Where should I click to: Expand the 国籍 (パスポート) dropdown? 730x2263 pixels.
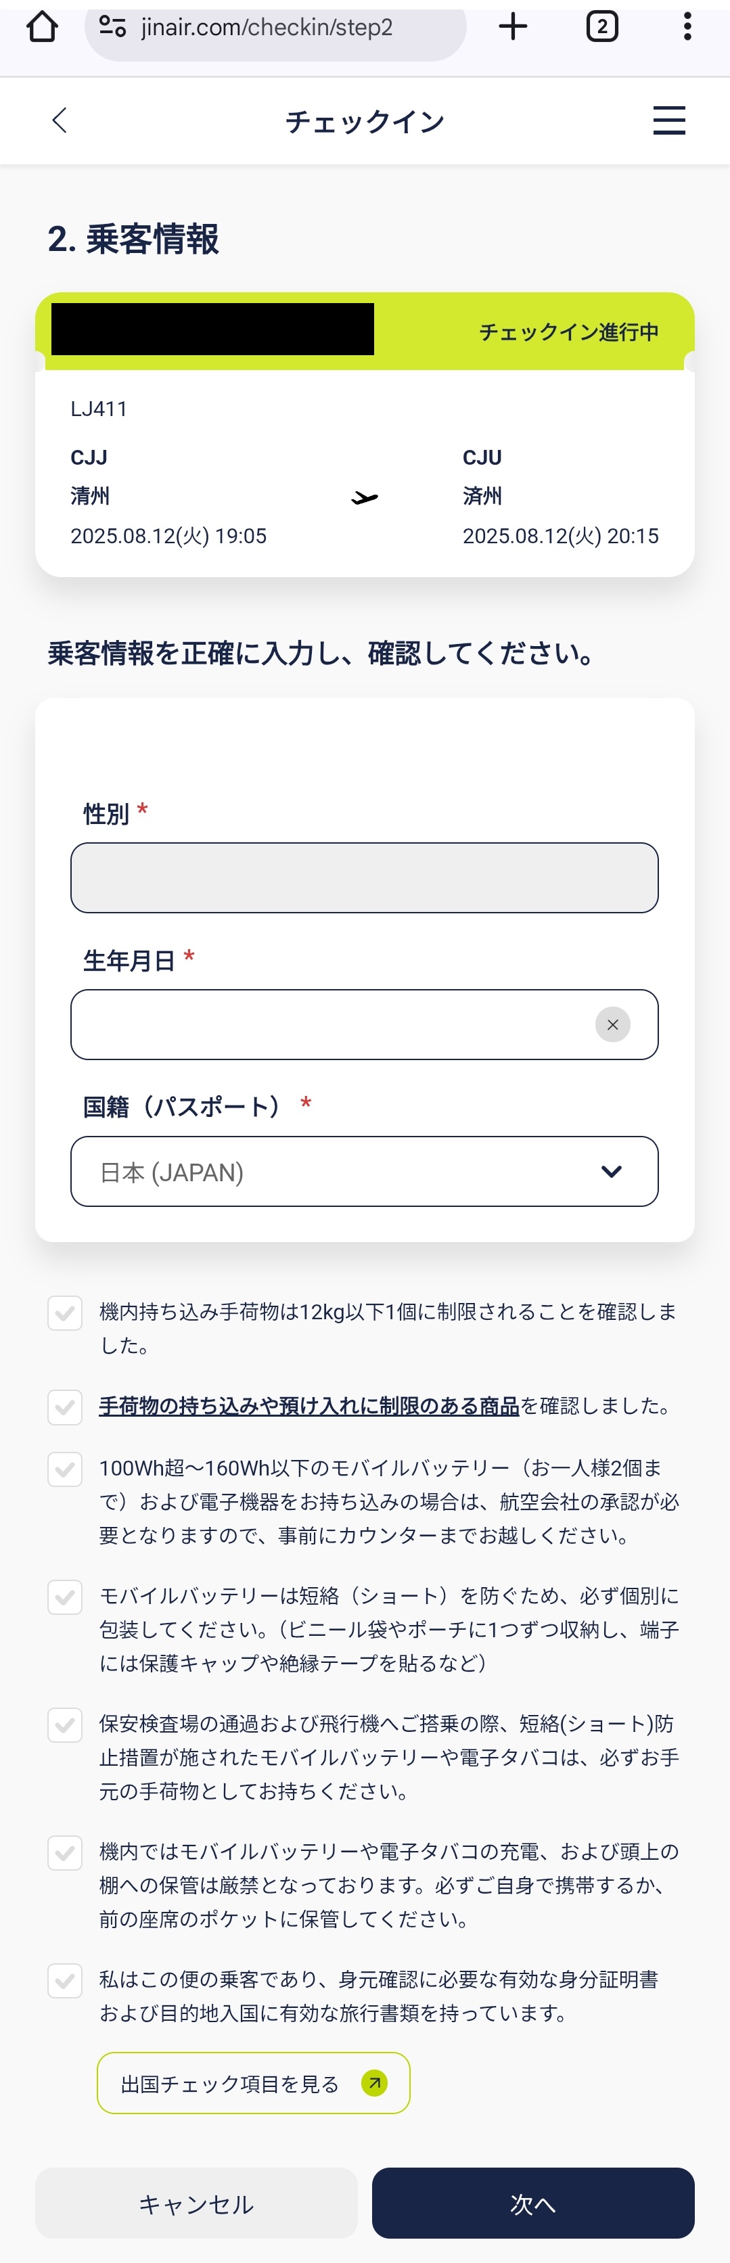tap(365, 1171)
